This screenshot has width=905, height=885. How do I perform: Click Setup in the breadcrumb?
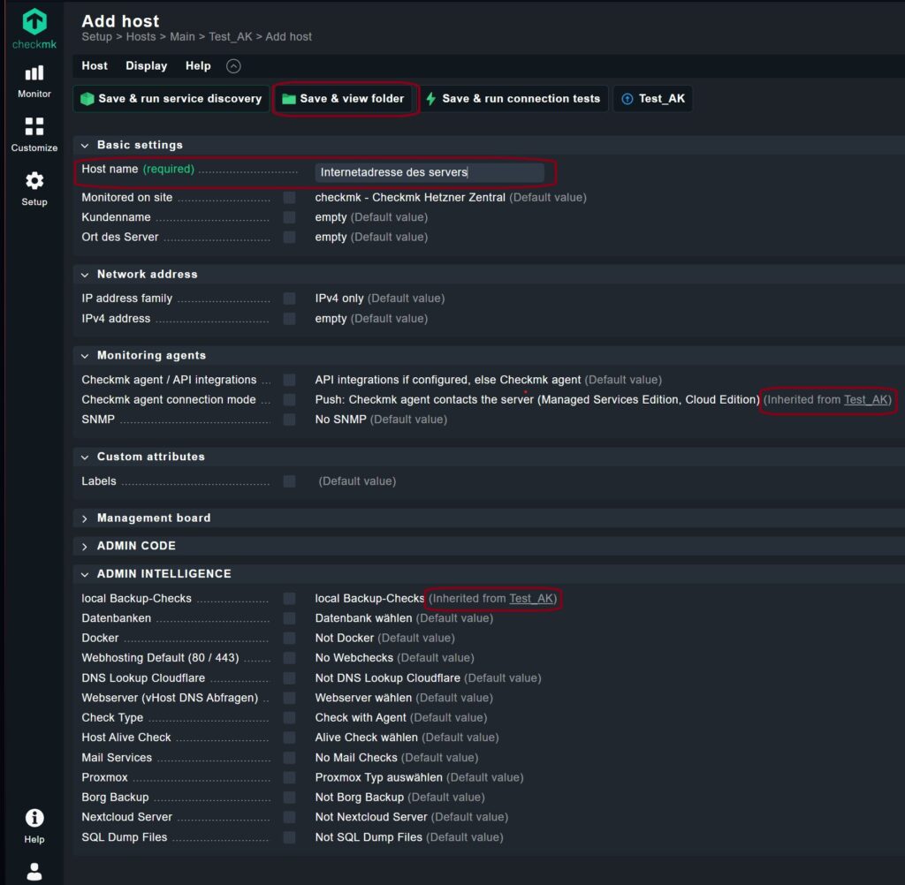tap(96, 37)
